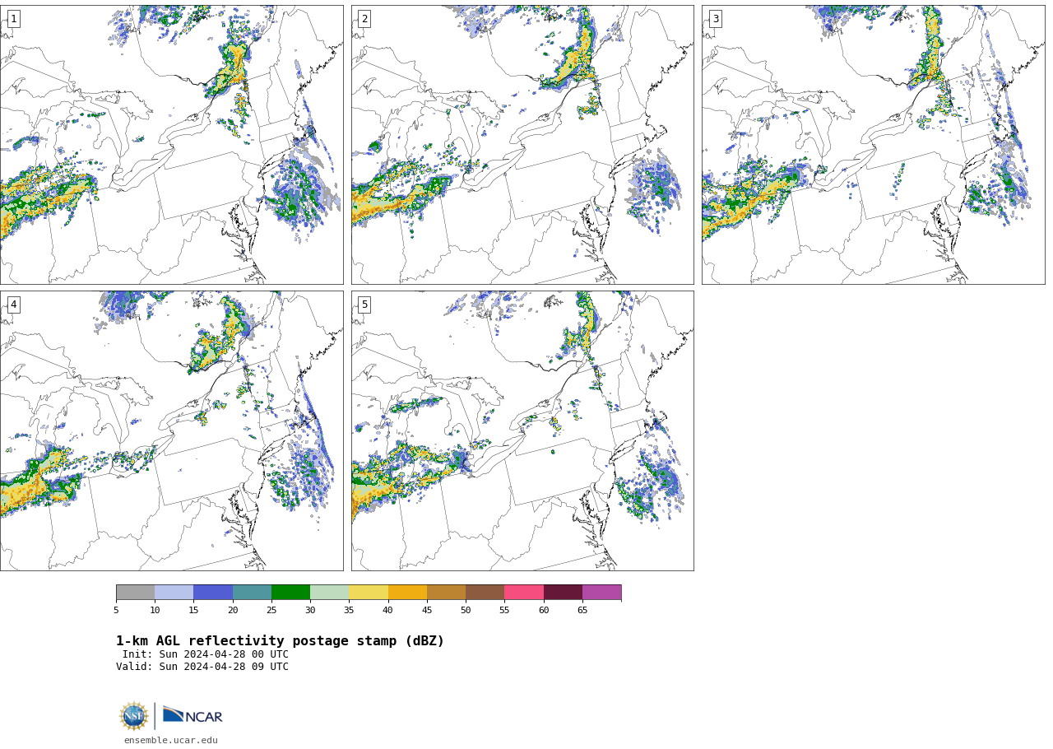
Task: Click the colorbar tick label 25
Action: [271, 610]
